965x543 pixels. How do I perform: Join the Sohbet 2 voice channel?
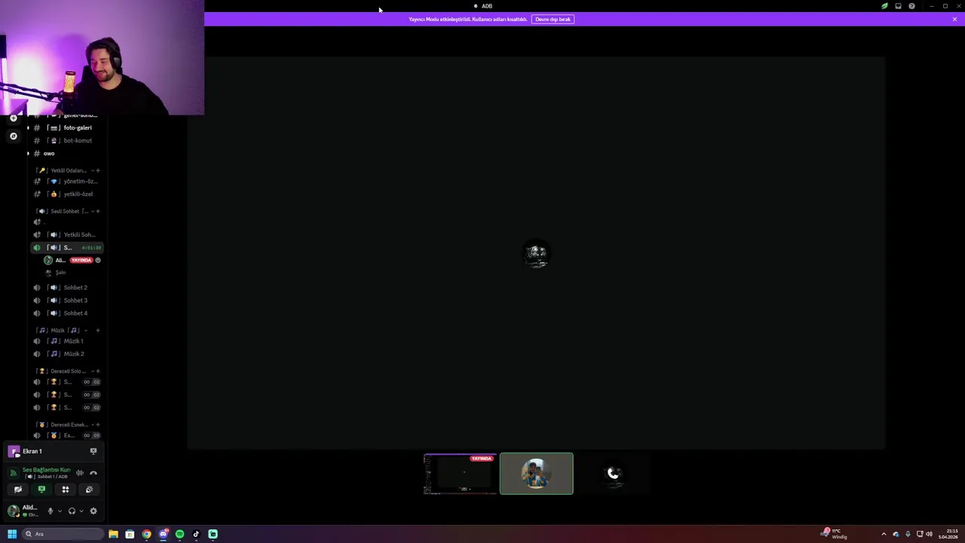point(66,287)
